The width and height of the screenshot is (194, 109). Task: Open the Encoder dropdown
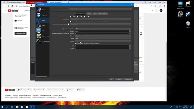[100, 19]
